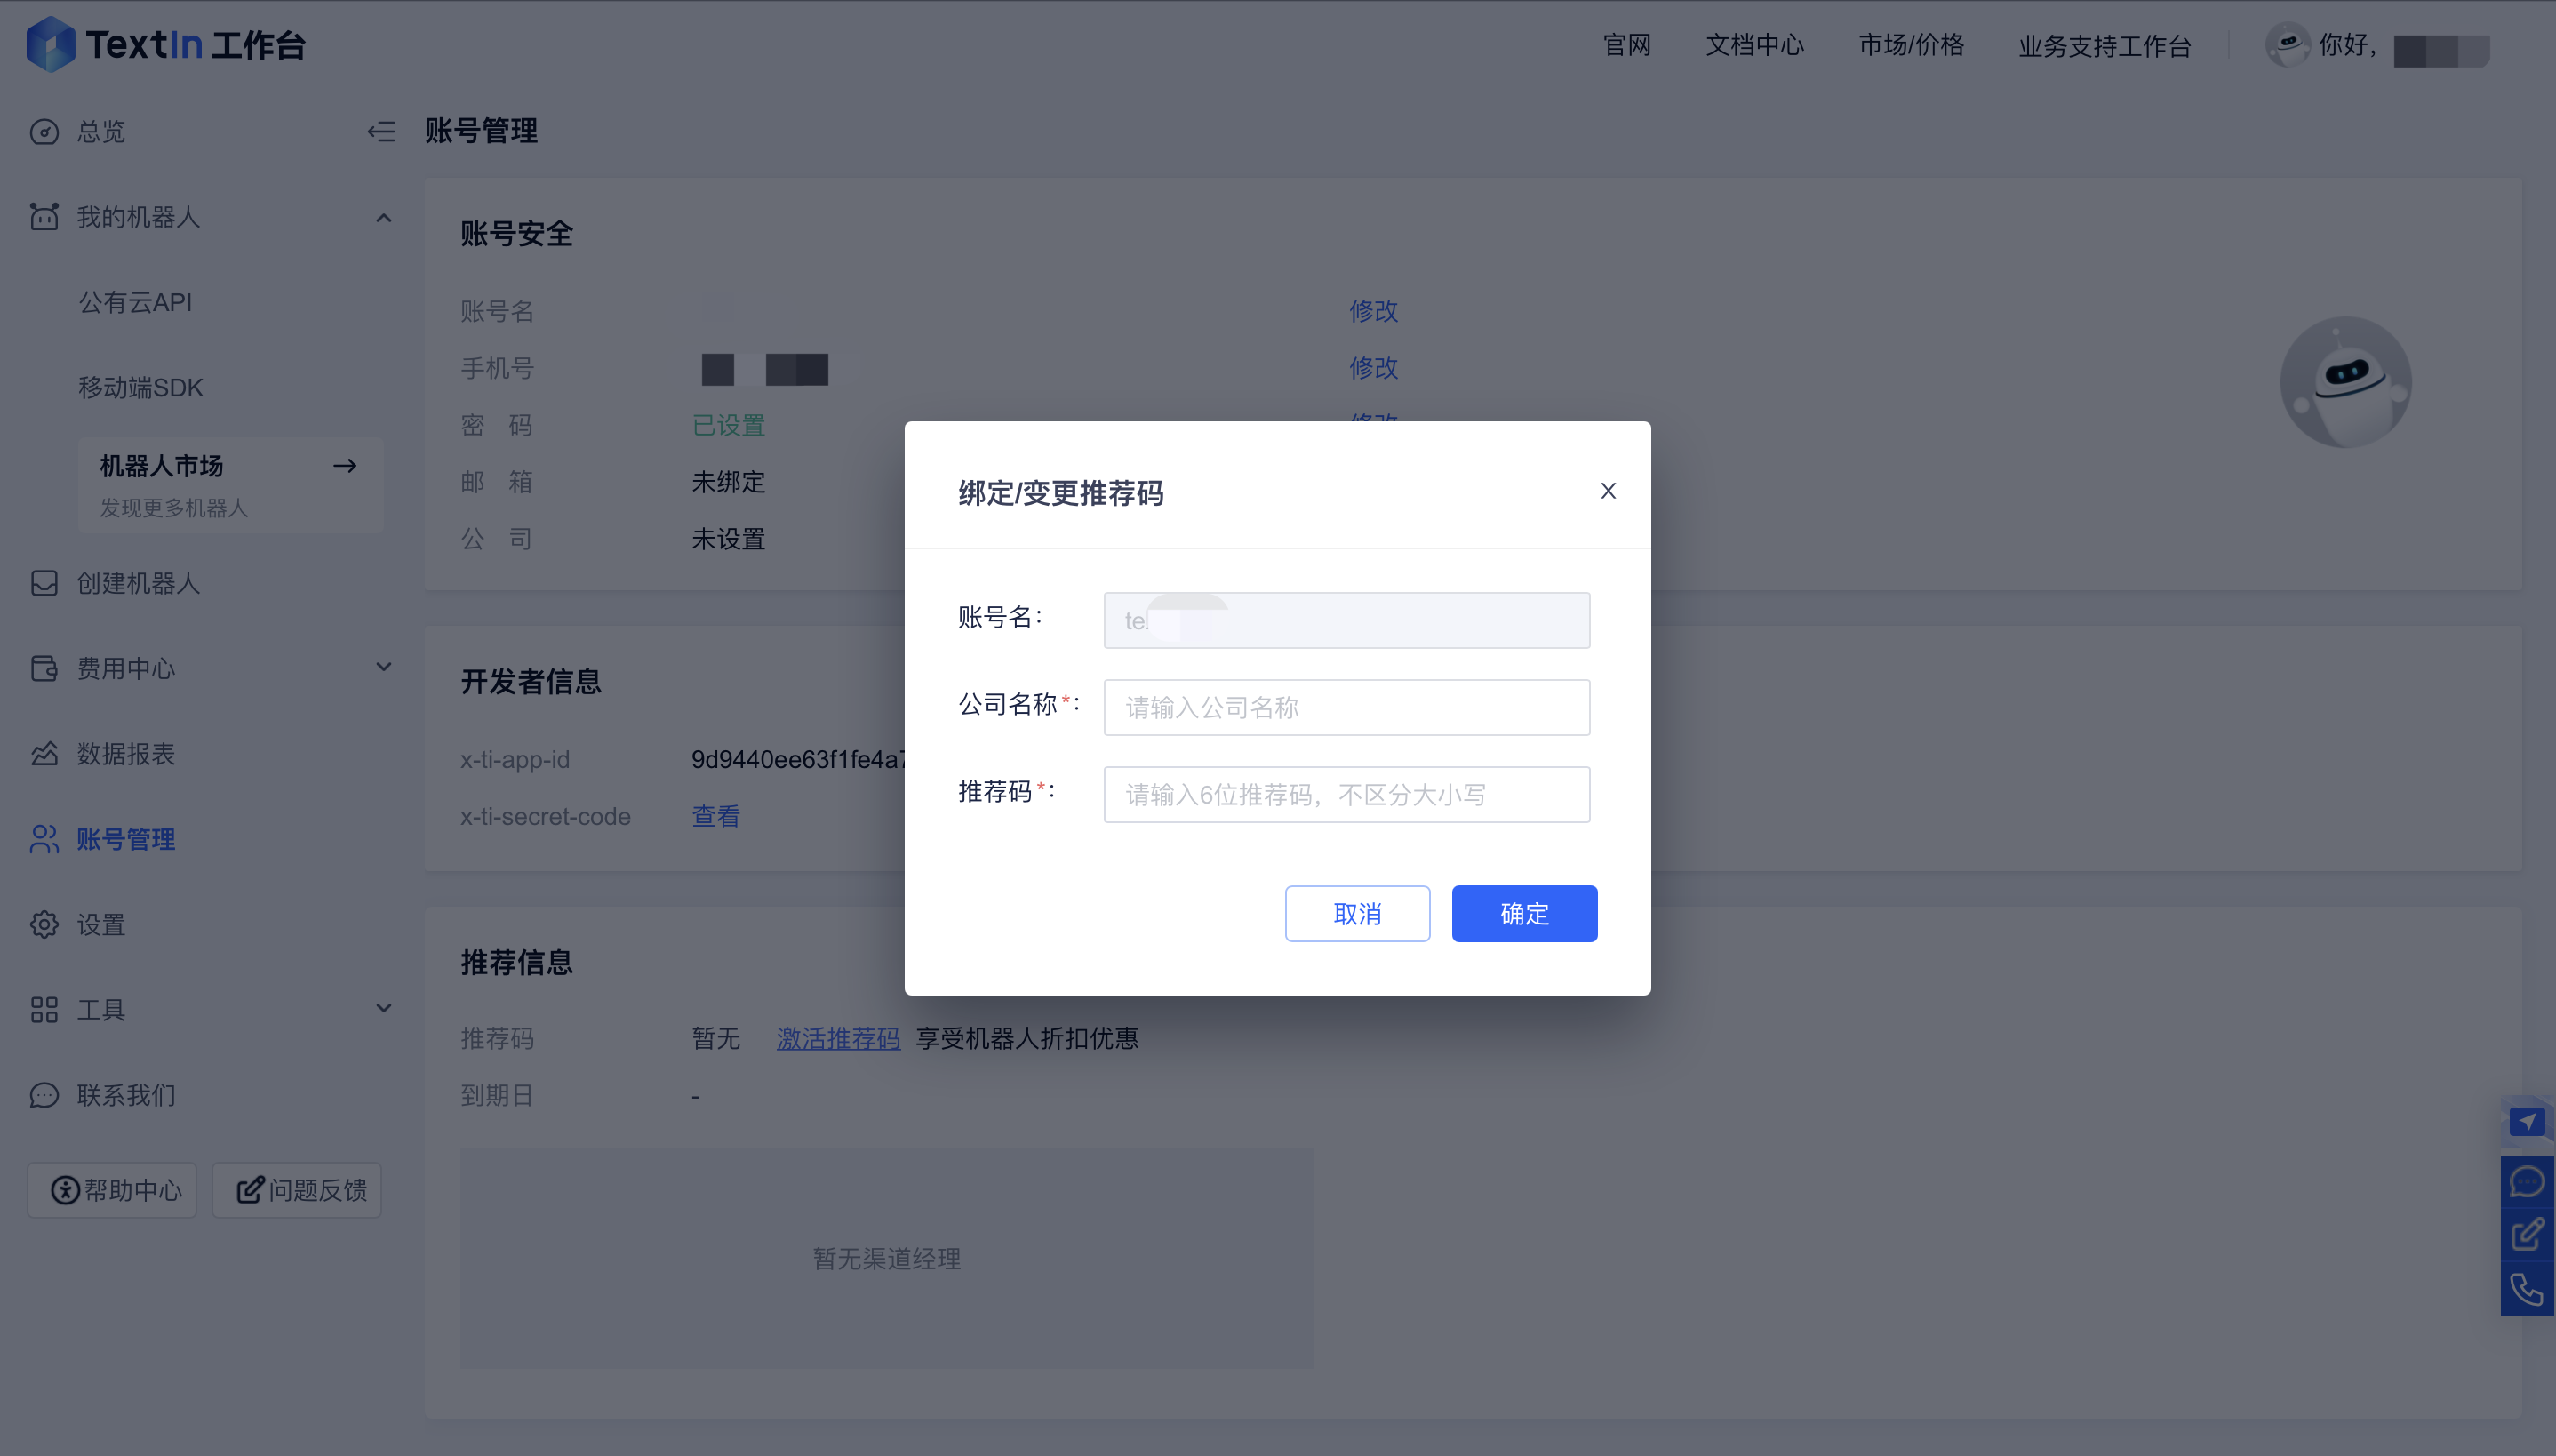This screenshot has height=1456, width=2556.
Task: Open 官网 in the top navigation
Action: click(x=1626, y=45)
